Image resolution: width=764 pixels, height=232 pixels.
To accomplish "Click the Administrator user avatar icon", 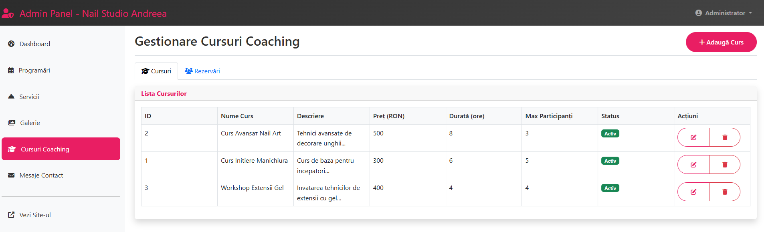I will [699, 13].
